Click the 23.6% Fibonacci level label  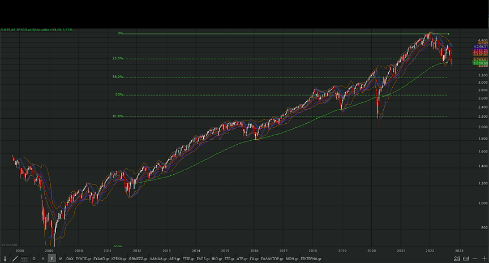[118, 58]
